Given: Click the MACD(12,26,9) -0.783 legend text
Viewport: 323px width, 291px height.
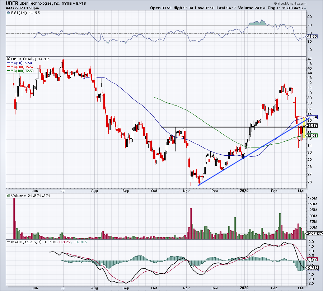Looking at the screenshot, I should pos(34,242).
